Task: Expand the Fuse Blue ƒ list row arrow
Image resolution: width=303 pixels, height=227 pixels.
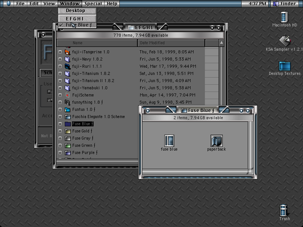Action: [60, 124]
